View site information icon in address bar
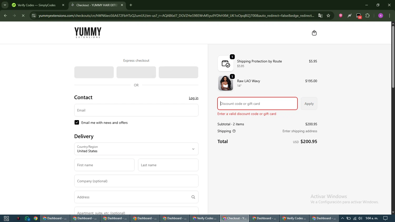This screenshot has height=222, width=395. [33, 16]
